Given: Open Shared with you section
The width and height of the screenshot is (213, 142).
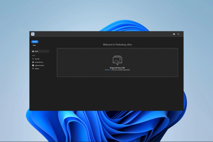Looking at the screenshot, I should (x=39, y=62).
